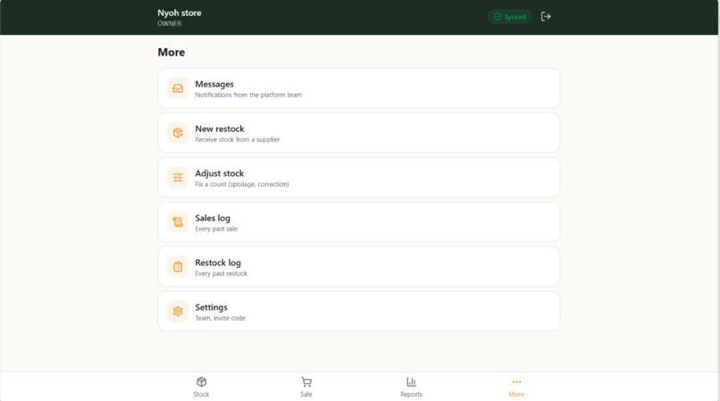Click the Synced status badge
Viewport: 720px width, 401px height.
point(510,17)
